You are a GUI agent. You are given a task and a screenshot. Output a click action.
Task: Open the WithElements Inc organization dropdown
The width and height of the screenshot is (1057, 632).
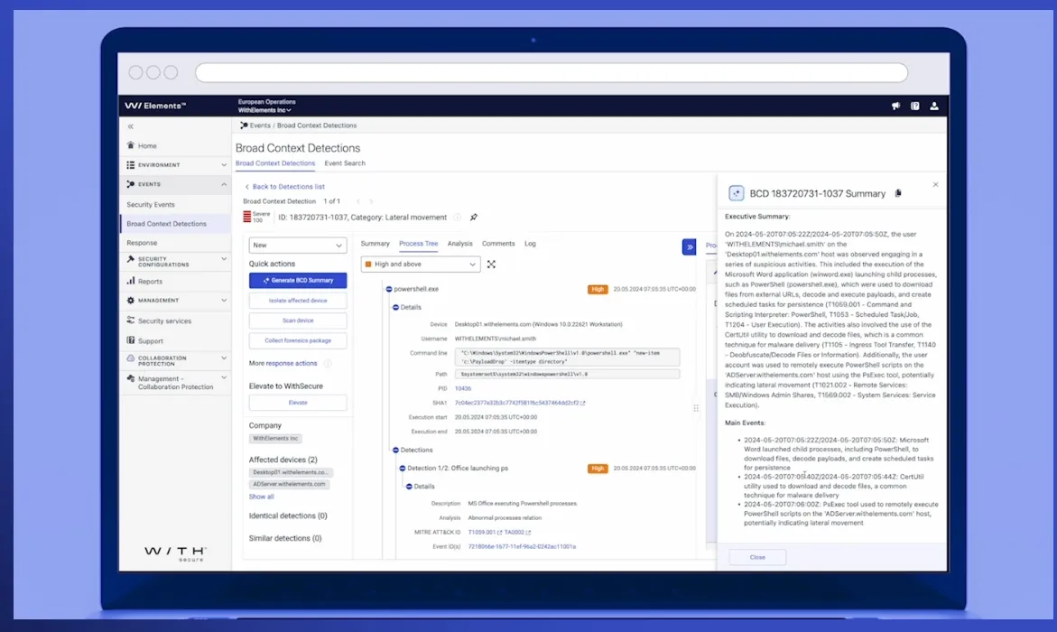(x=264, y=110)
